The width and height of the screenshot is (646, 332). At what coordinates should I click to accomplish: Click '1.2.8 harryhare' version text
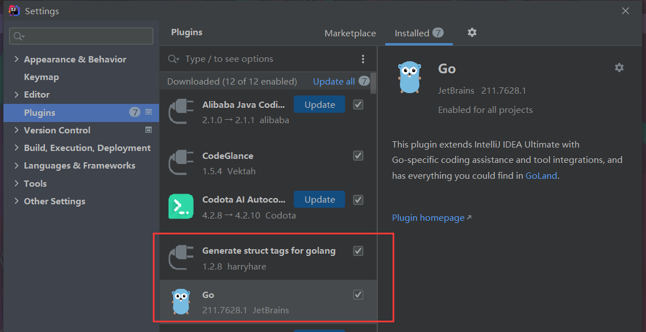point(234,267)
